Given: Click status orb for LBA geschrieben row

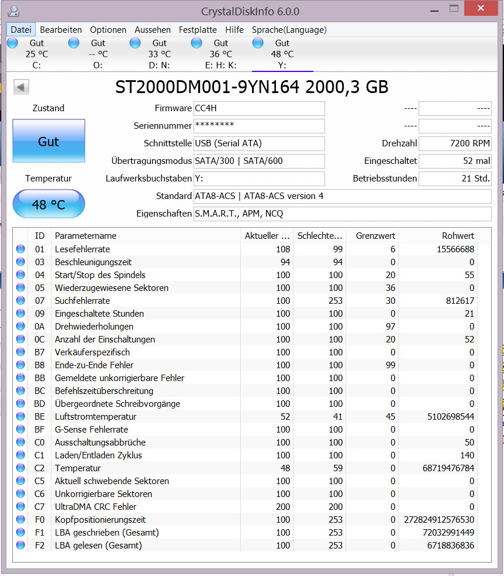Looking at the screenshot, I should point(20,532).
